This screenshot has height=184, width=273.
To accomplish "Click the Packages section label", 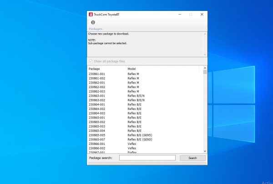I will (x=96, y=29).
